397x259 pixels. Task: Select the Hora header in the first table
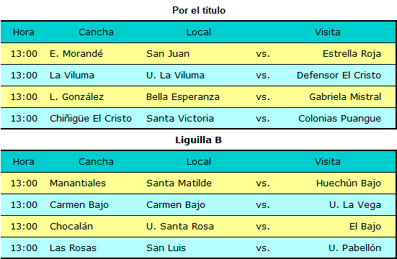pyautogui.click(x=24, y=32)
